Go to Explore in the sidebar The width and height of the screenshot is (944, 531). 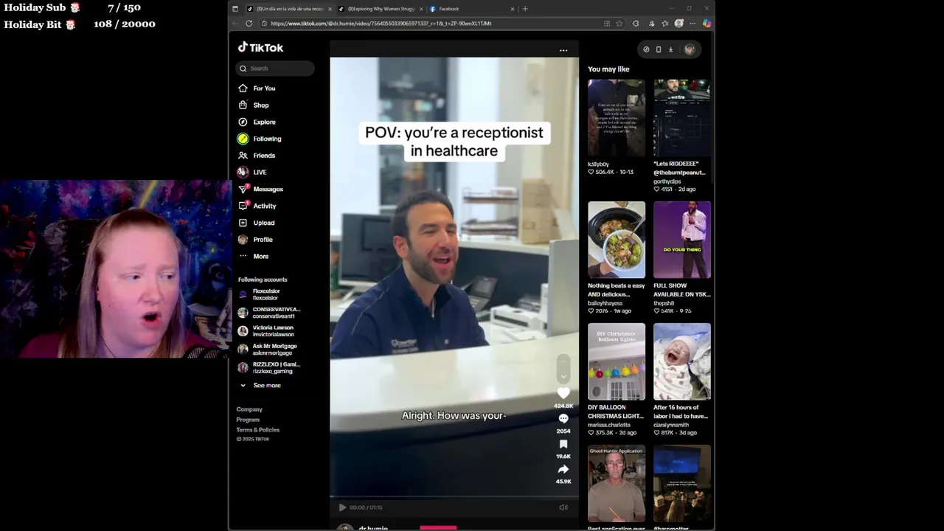click(x=257, y=122)
